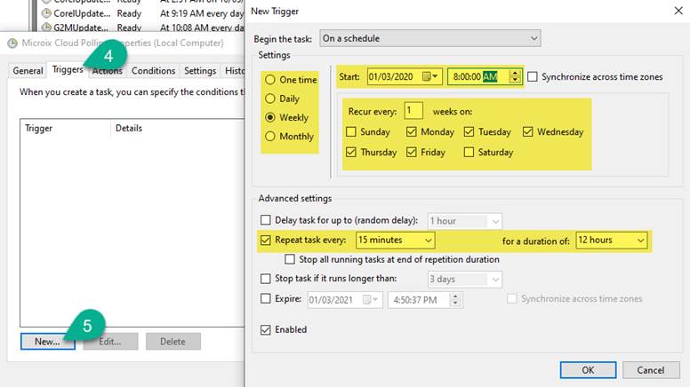Expand the 15 minutes repeat interval dropdown

tap(395, 240)
